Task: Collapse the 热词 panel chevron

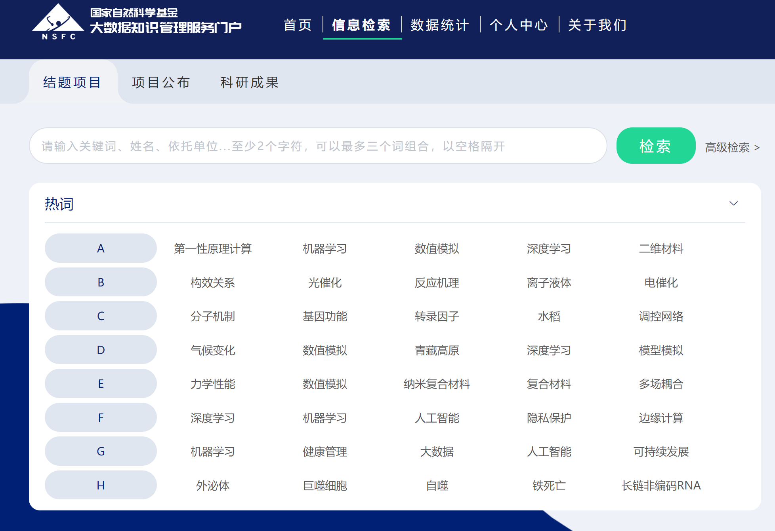Action: pos(733,203)
